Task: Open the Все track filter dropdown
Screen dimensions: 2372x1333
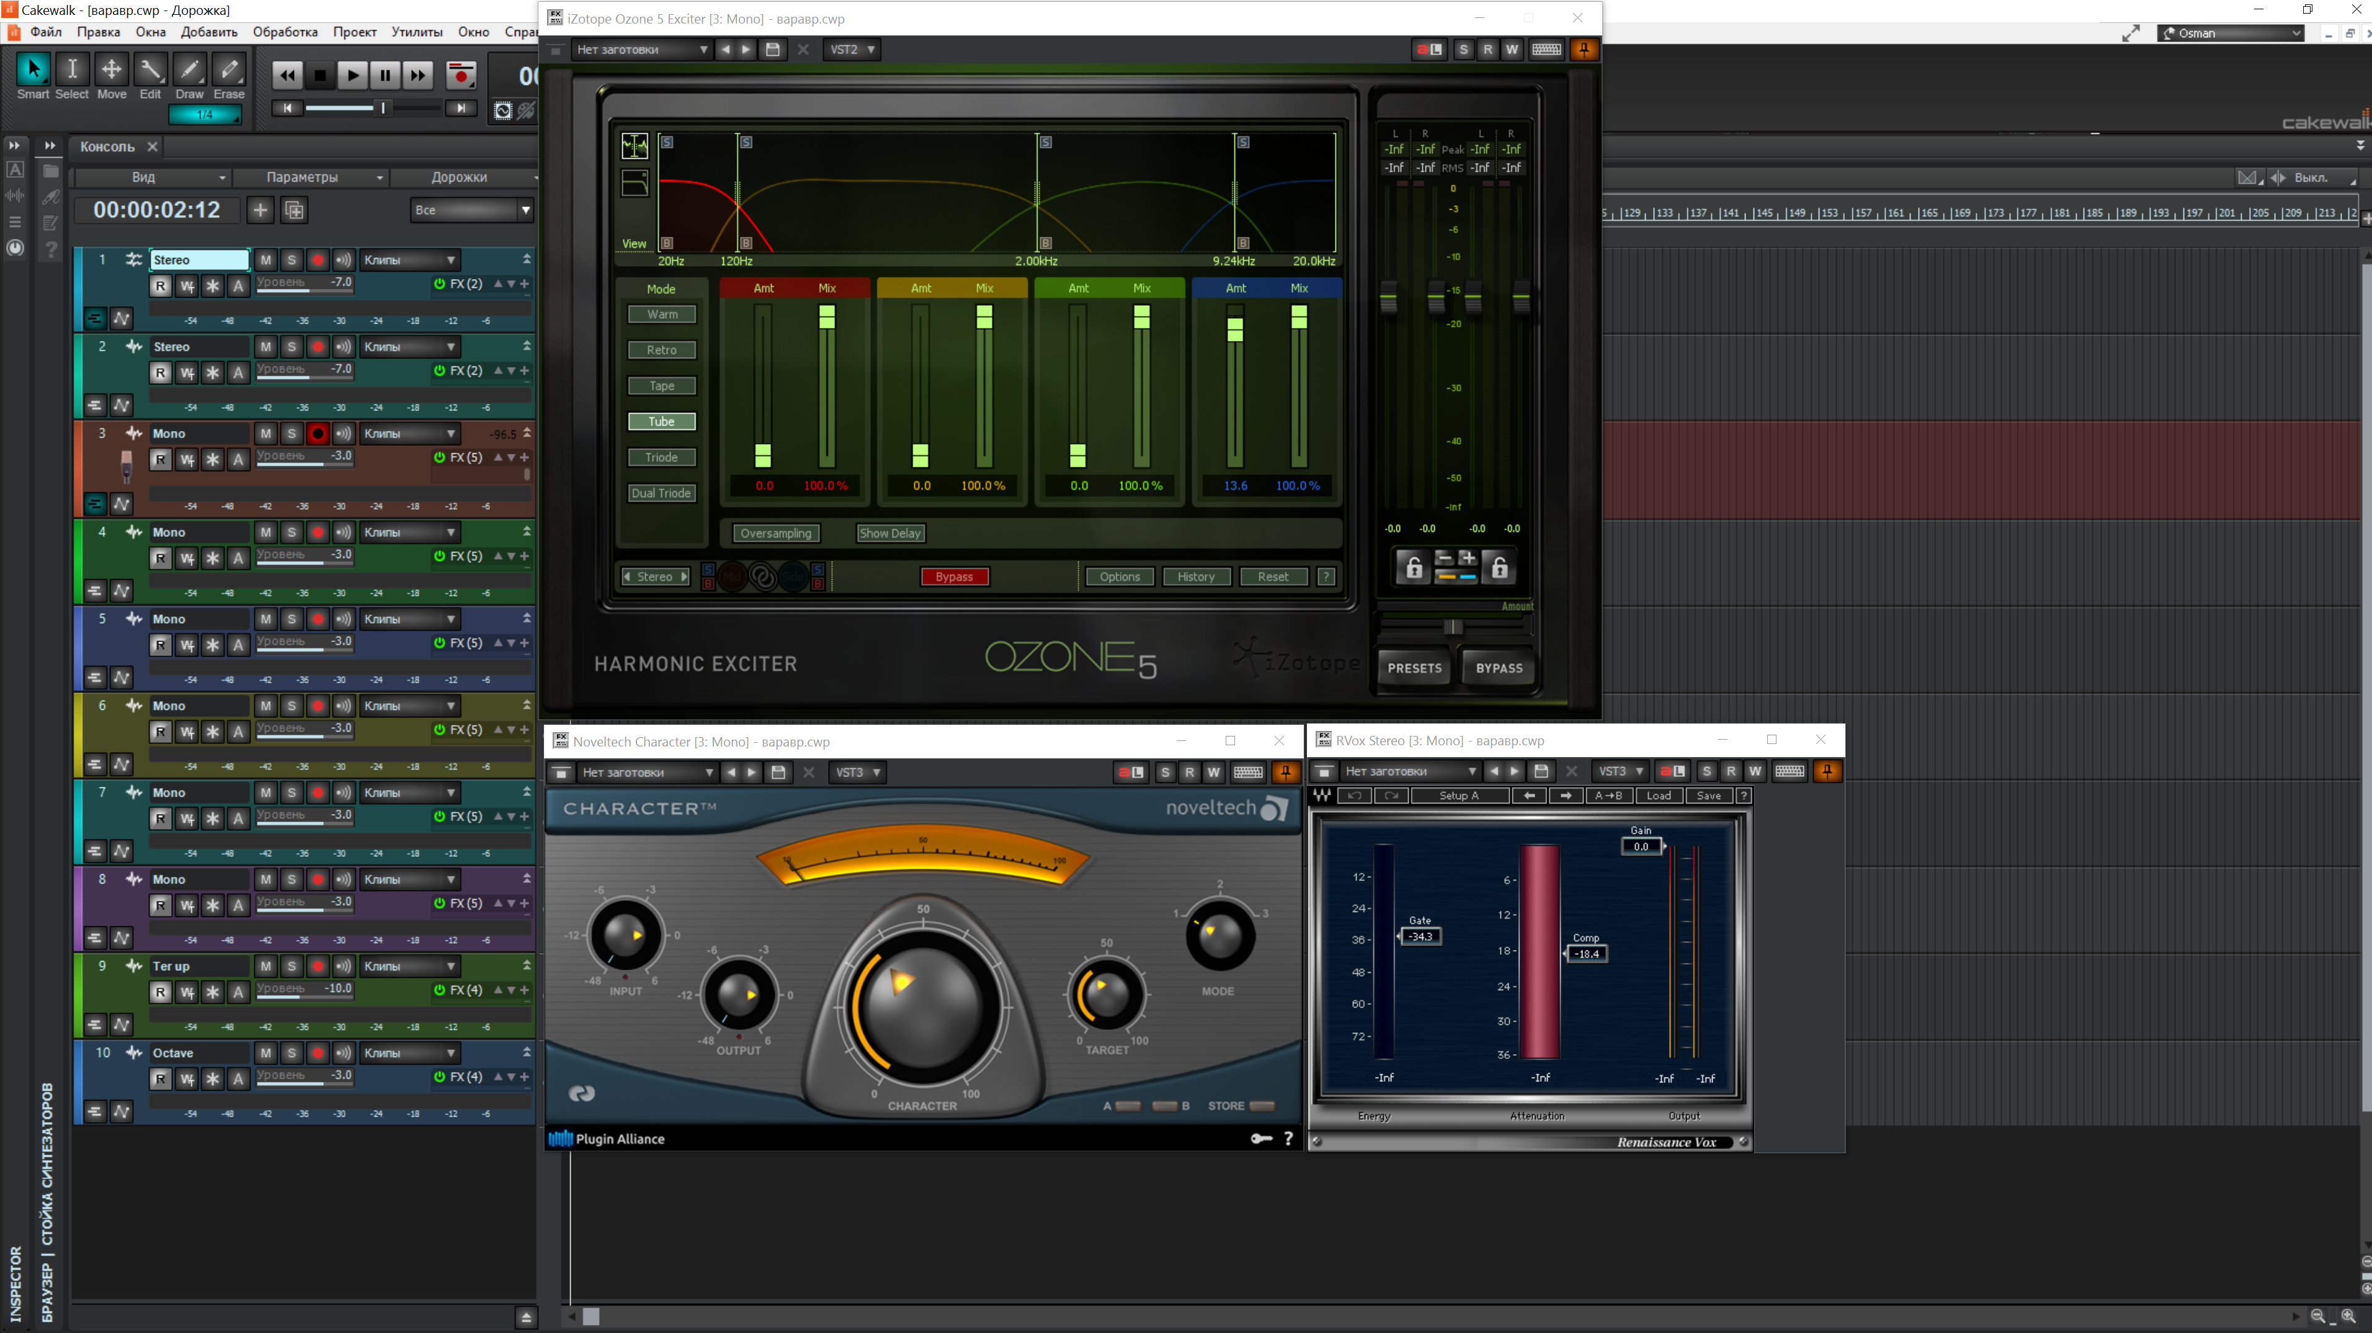Action: pos(471,210)
